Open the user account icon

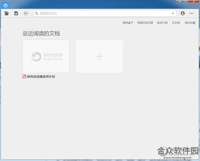183,13
